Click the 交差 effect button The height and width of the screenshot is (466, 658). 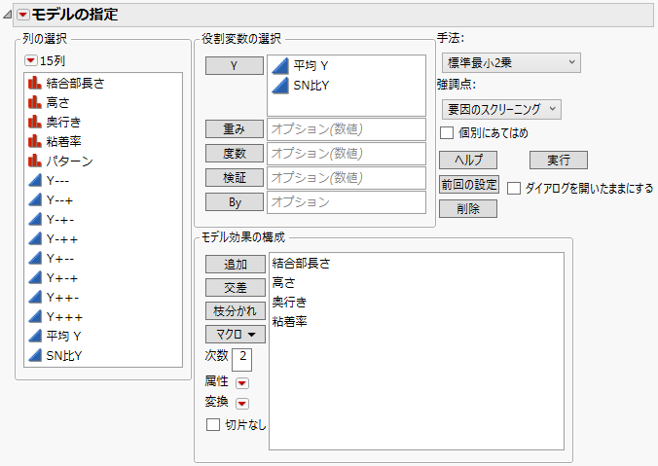(x=236, y=288)
